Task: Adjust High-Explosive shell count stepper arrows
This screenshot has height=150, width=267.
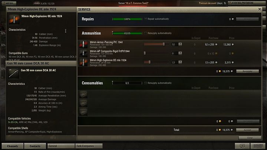Action: [x=180, y=62]
